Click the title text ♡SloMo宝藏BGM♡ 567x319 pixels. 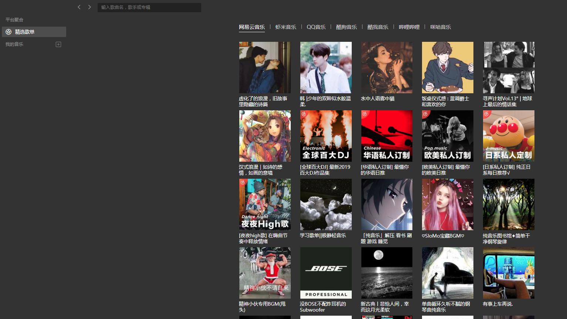[x=443, y=236]
